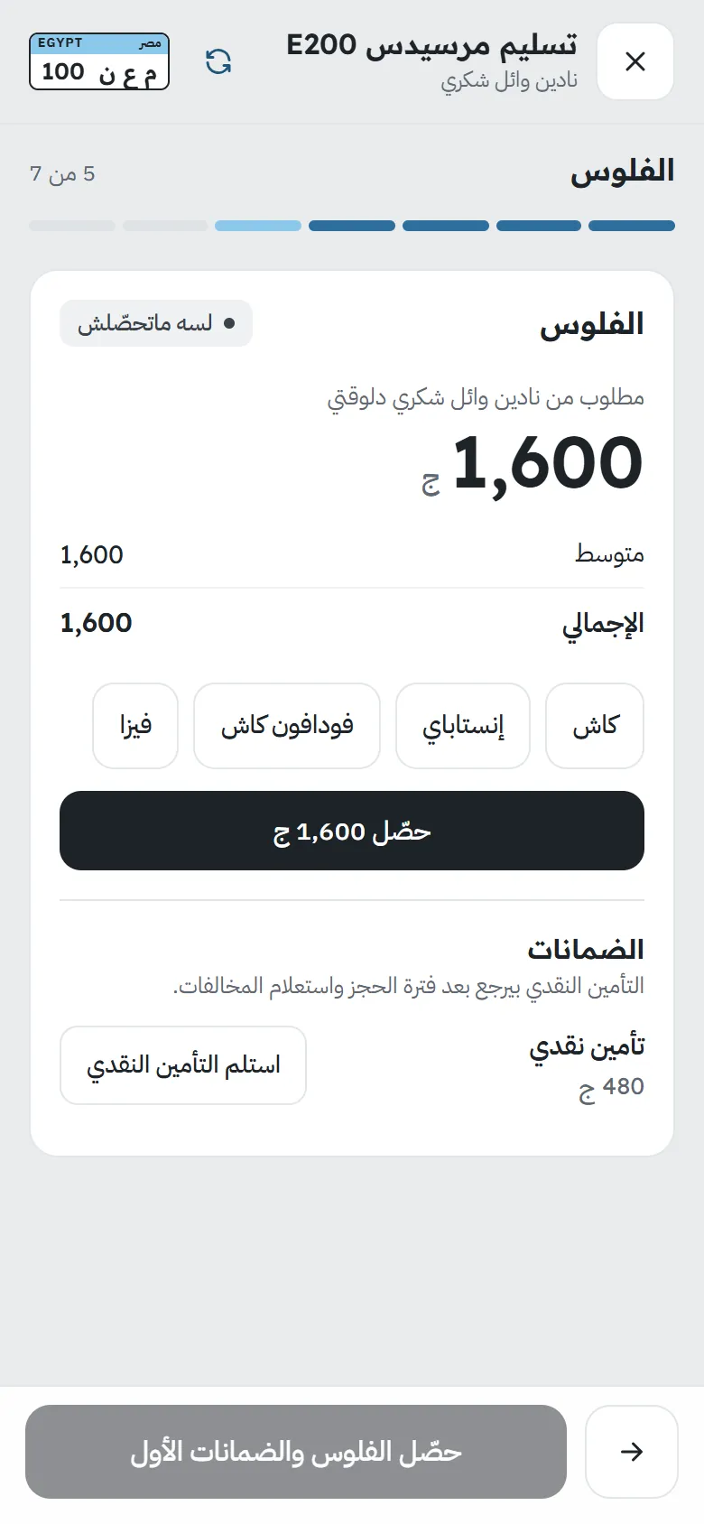
Task: Close the Mercedes E200 handover screen
Action: (635, 61)
